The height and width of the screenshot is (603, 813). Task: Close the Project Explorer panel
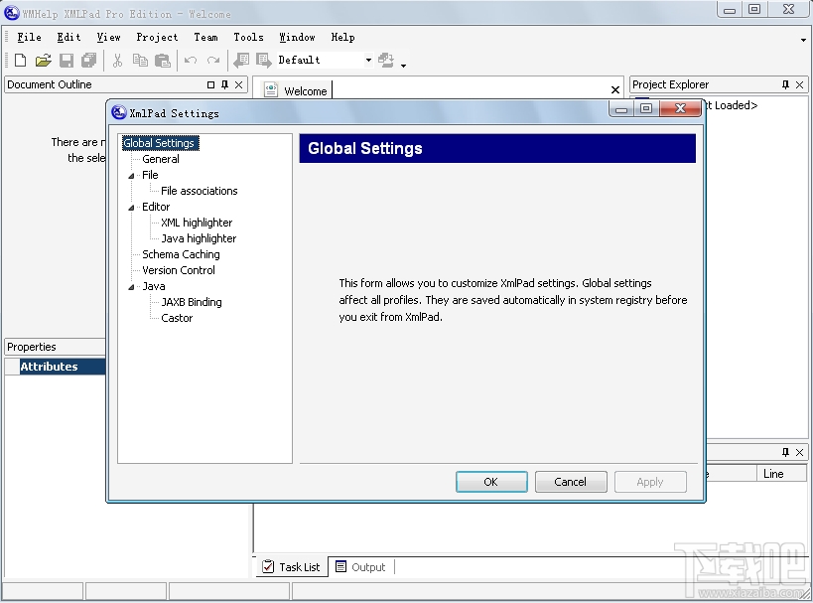click(x=799, y=84)
